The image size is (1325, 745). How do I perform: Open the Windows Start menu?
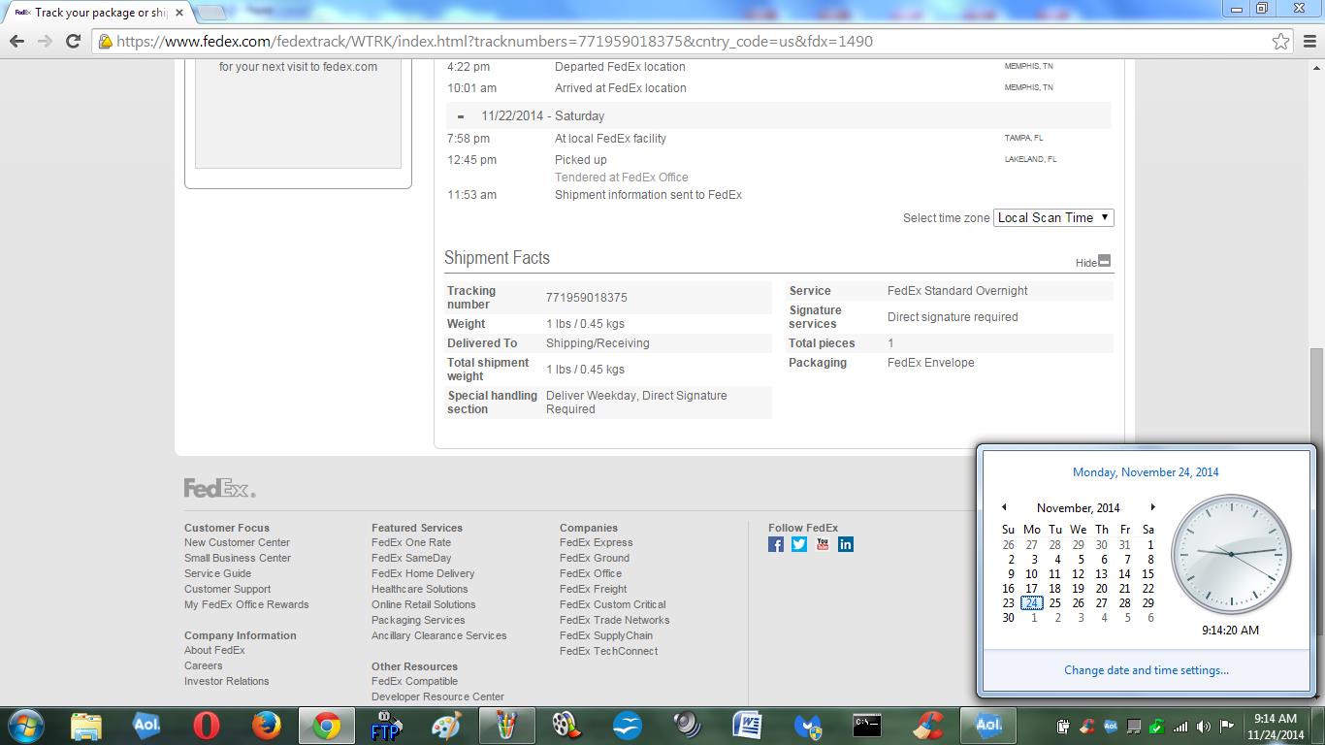click(26, 726)
